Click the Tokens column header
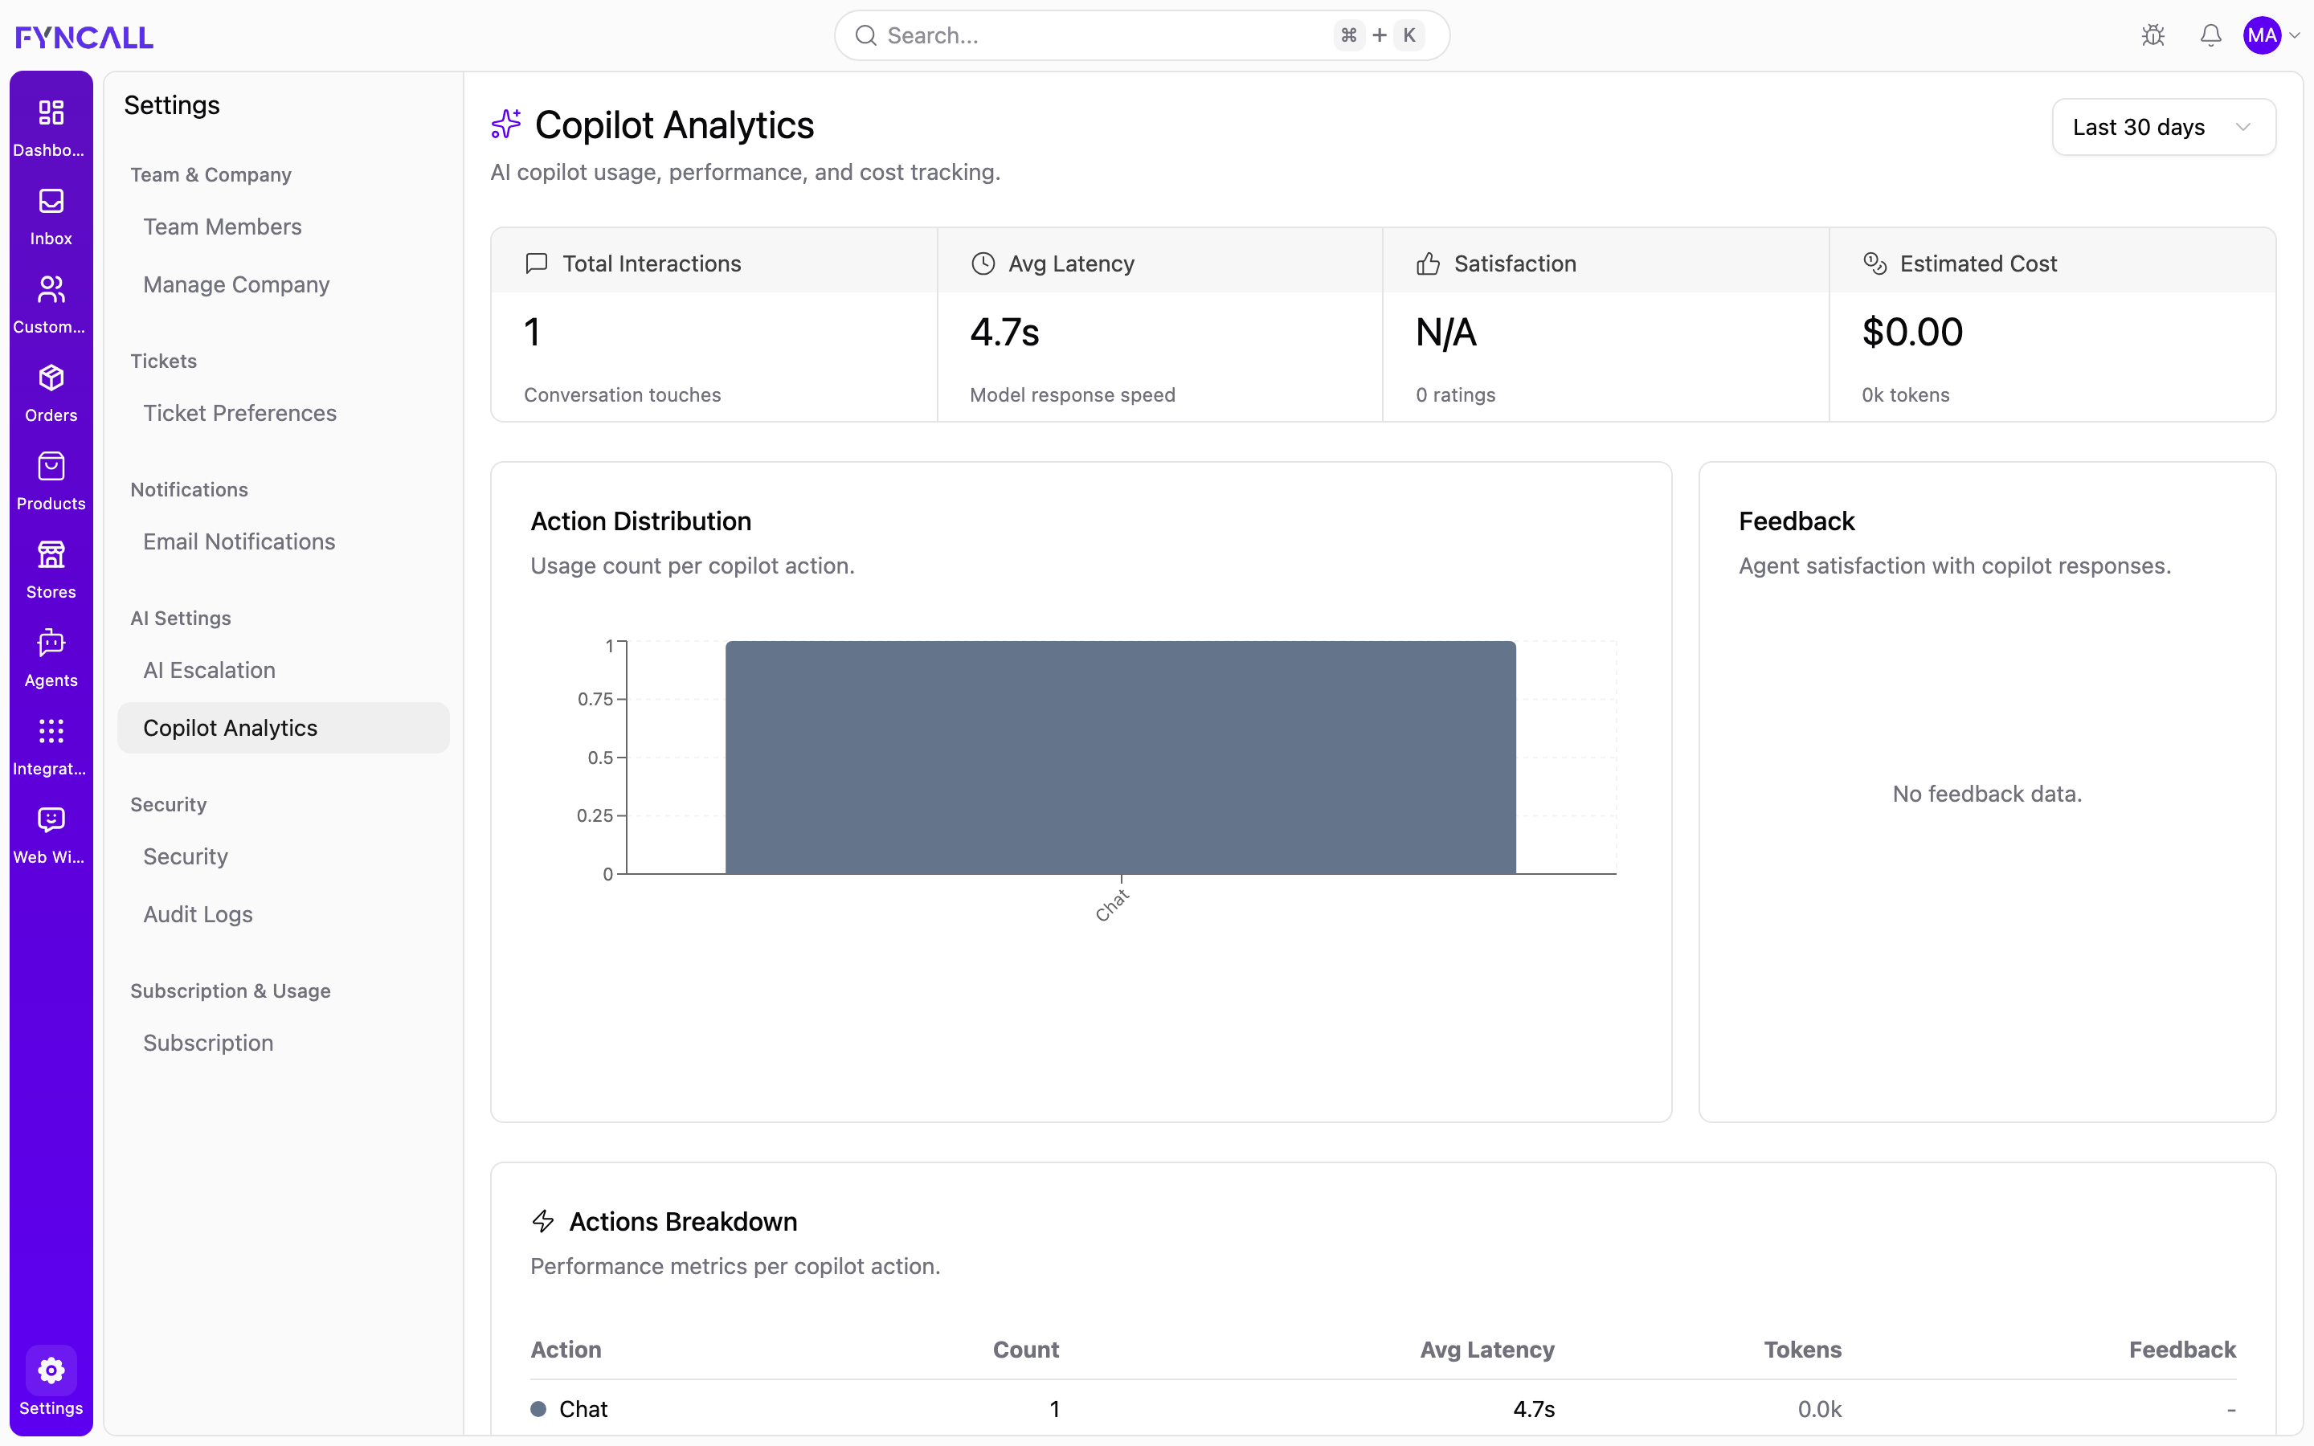 1802,1350
